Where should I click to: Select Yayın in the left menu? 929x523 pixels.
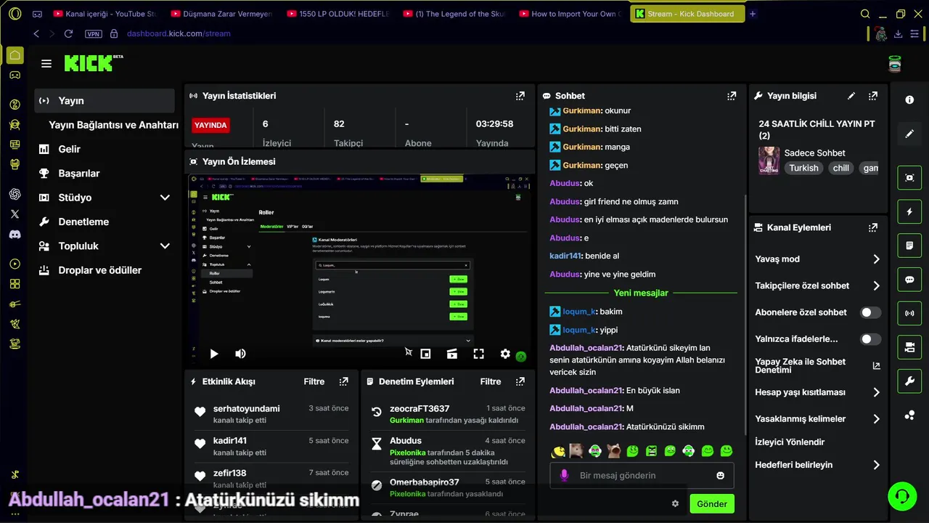click(x=105, y=101)
